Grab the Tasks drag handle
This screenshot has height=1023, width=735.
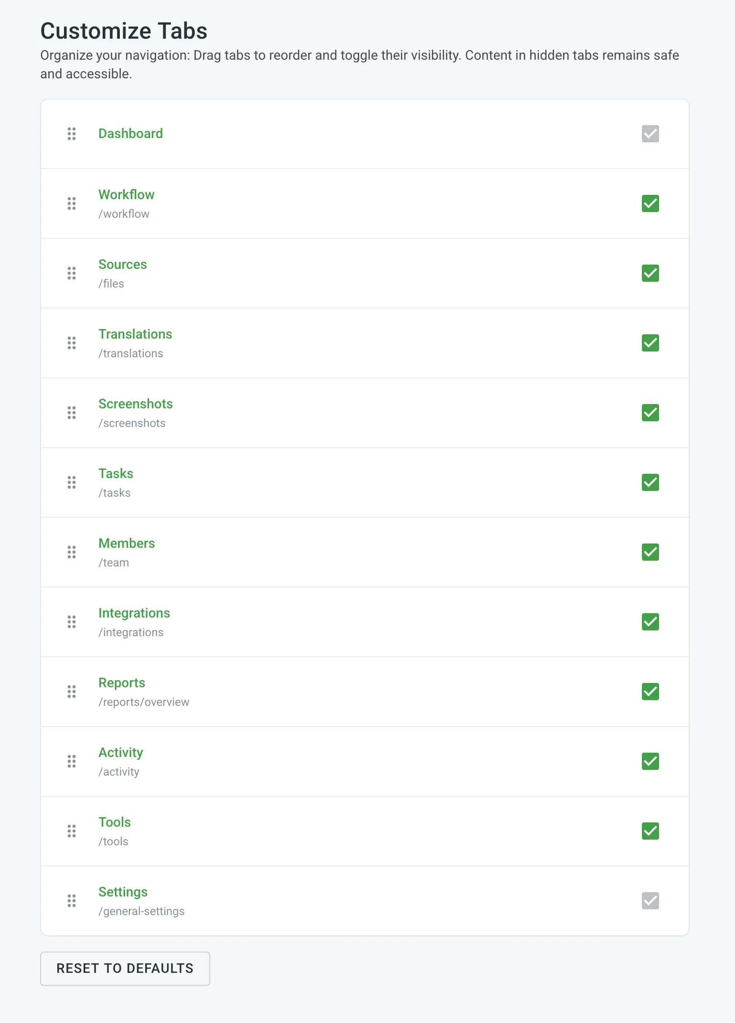point(72,482)
